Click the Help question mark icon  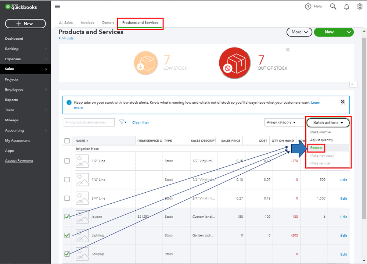click(x=308, y=7)
